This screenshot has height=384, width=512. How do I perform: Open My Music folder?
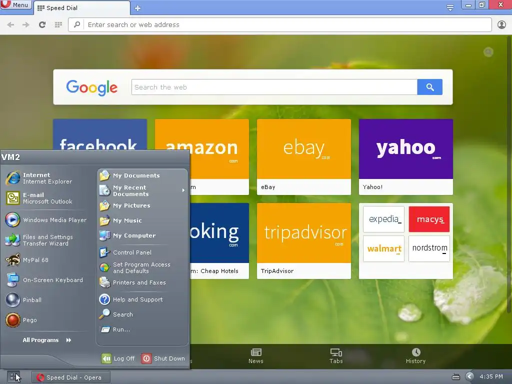click(142, 220)
